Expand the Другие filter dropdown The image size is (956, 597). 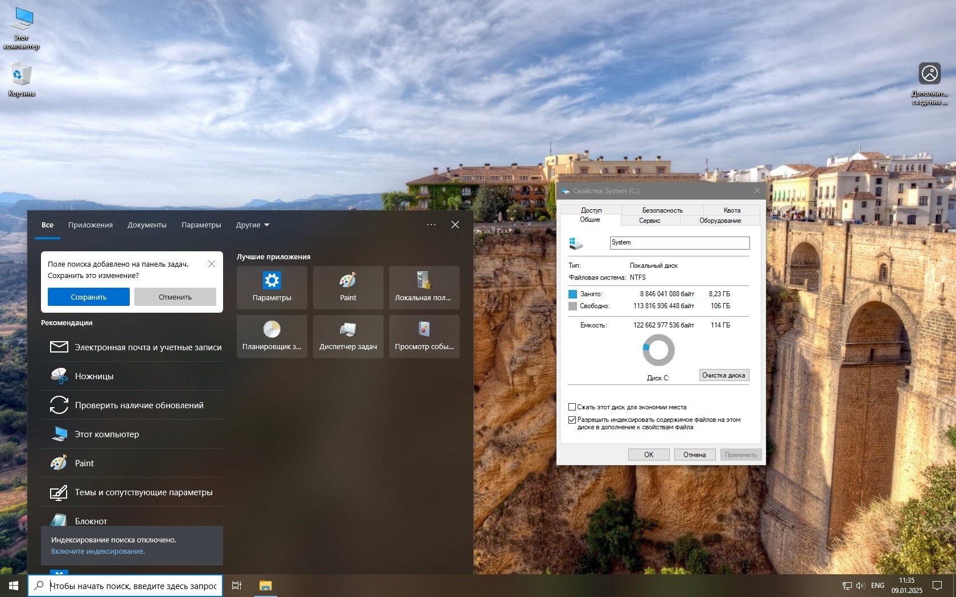252,225
